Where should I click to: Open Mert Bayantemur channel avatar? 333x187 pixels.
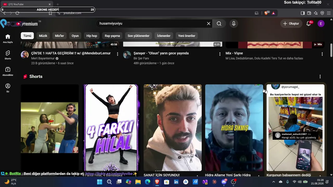click(x=25, y=55)
